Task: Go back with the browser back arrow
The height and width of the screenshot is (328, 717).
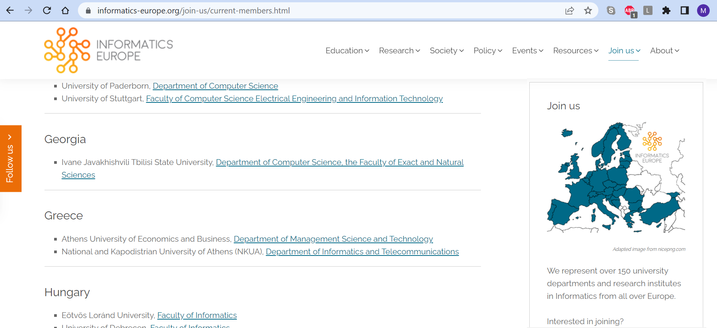Action: pyautogui.click(x=10, y=10)
